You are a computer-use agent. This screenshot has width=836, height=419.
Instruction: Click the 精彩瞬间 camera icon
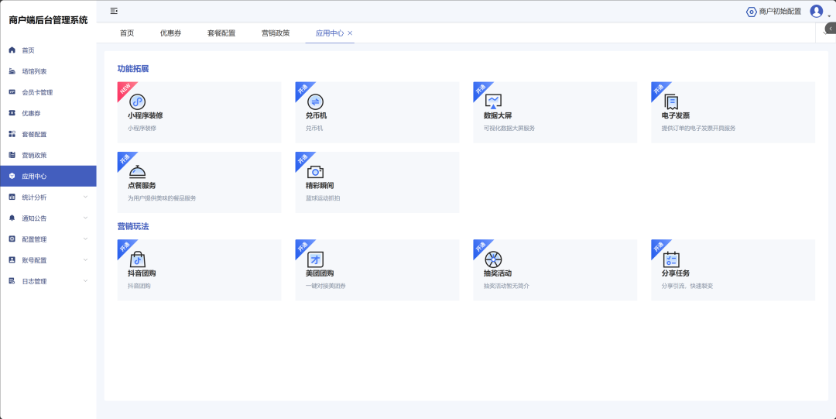315,172
